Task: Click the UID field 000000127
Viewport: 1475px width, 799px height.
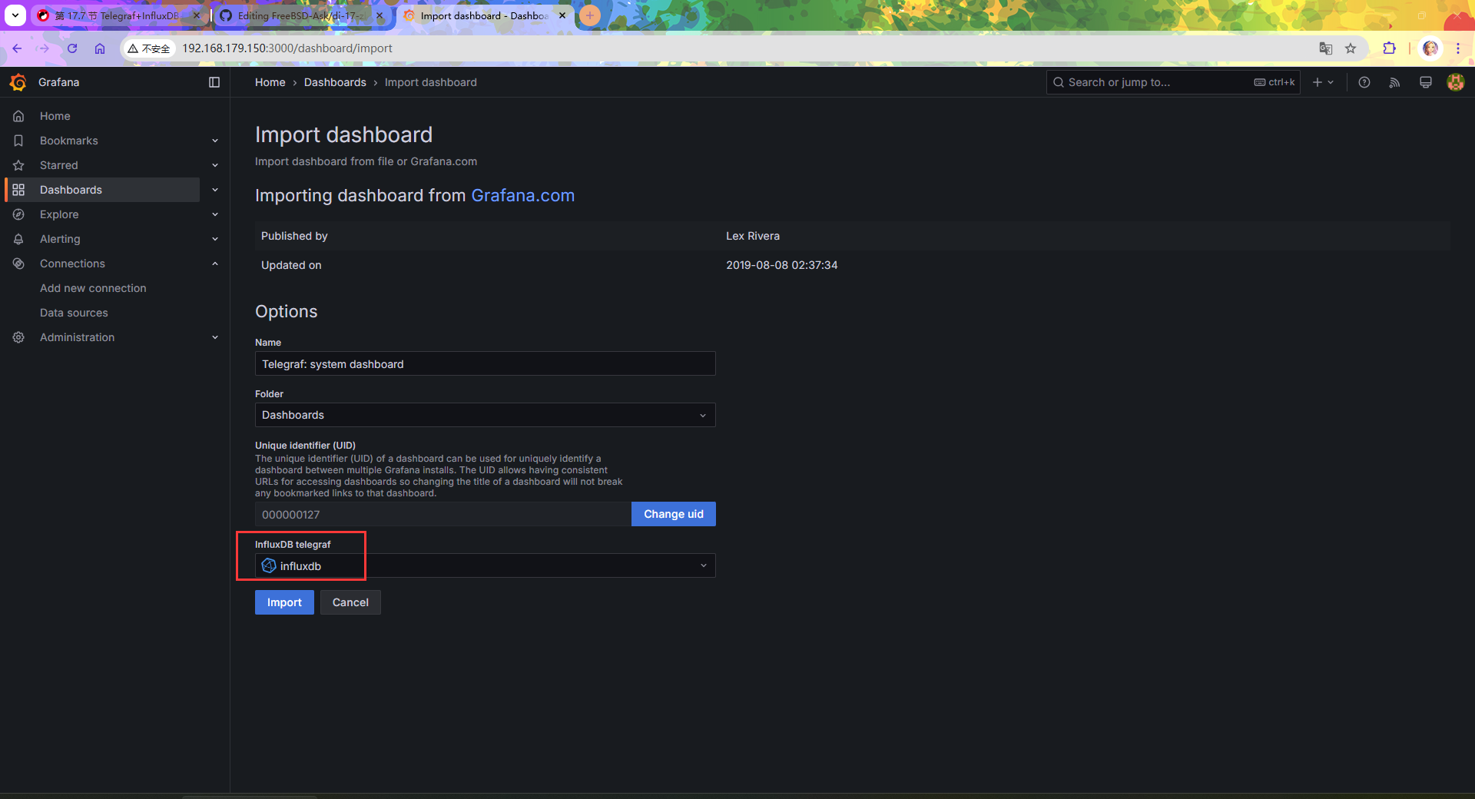Action: coord(443,514)
